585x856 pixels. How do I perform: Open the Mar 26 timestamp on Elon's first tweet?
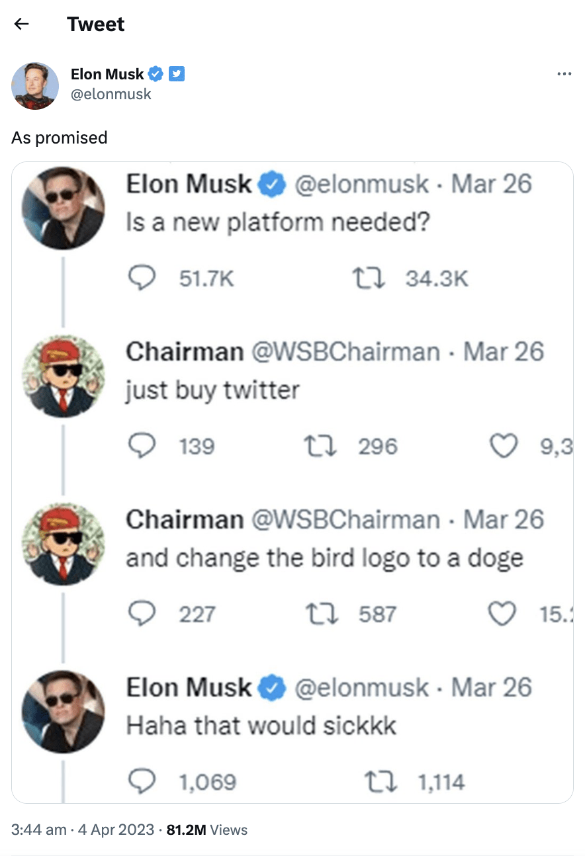(x=490, y=184)
